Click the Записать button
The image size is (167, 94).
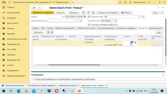(60, 13)
